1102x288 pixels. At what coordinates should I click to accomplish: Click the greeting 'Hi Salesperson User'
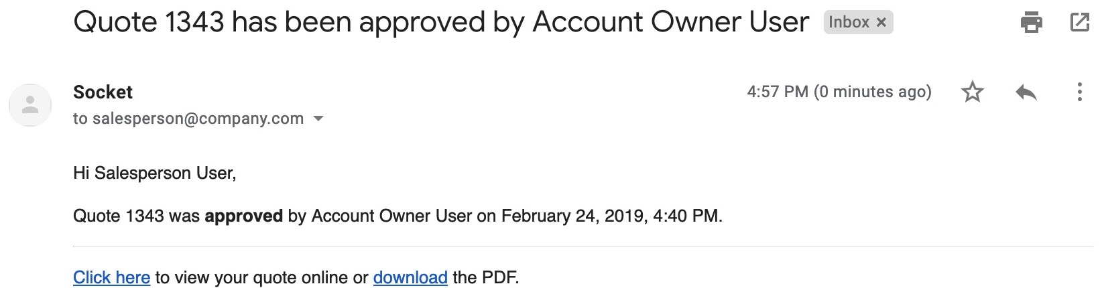click(x=155, y=173)
